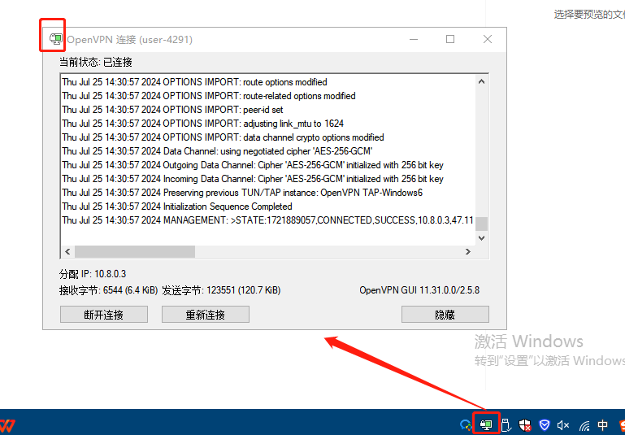The height and width of the screenshot is (435, 625).
Task: Click the log's vertical scroll down arrow
Action: pos(481,238)
